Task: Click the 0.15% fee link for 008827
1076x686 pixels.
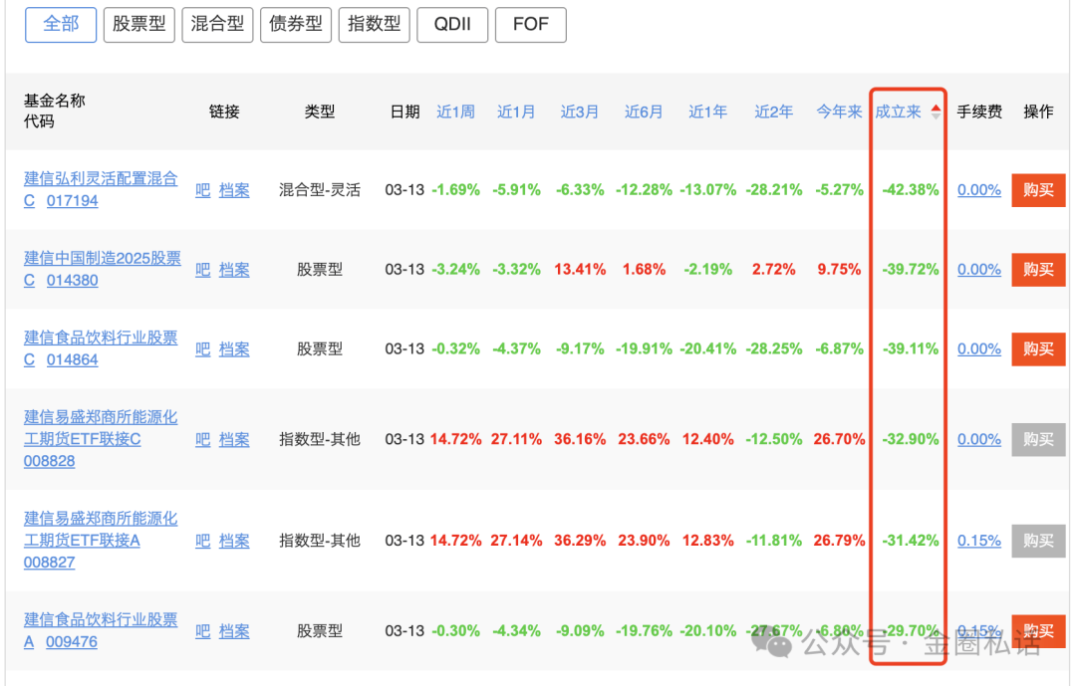Action: pos(978,541)
